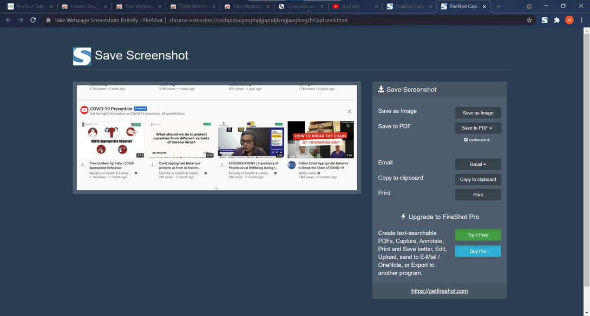This screenshot has width=590, height=316.
Task: Open the Extensions puzzle icon
Action: pyautogui.click(x=557, y=21)
